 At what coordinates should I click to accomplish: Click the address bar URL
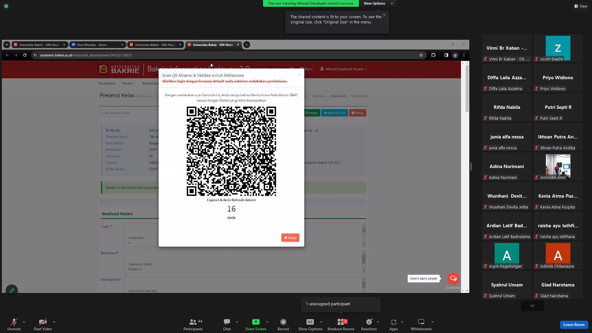coord(86,55)
